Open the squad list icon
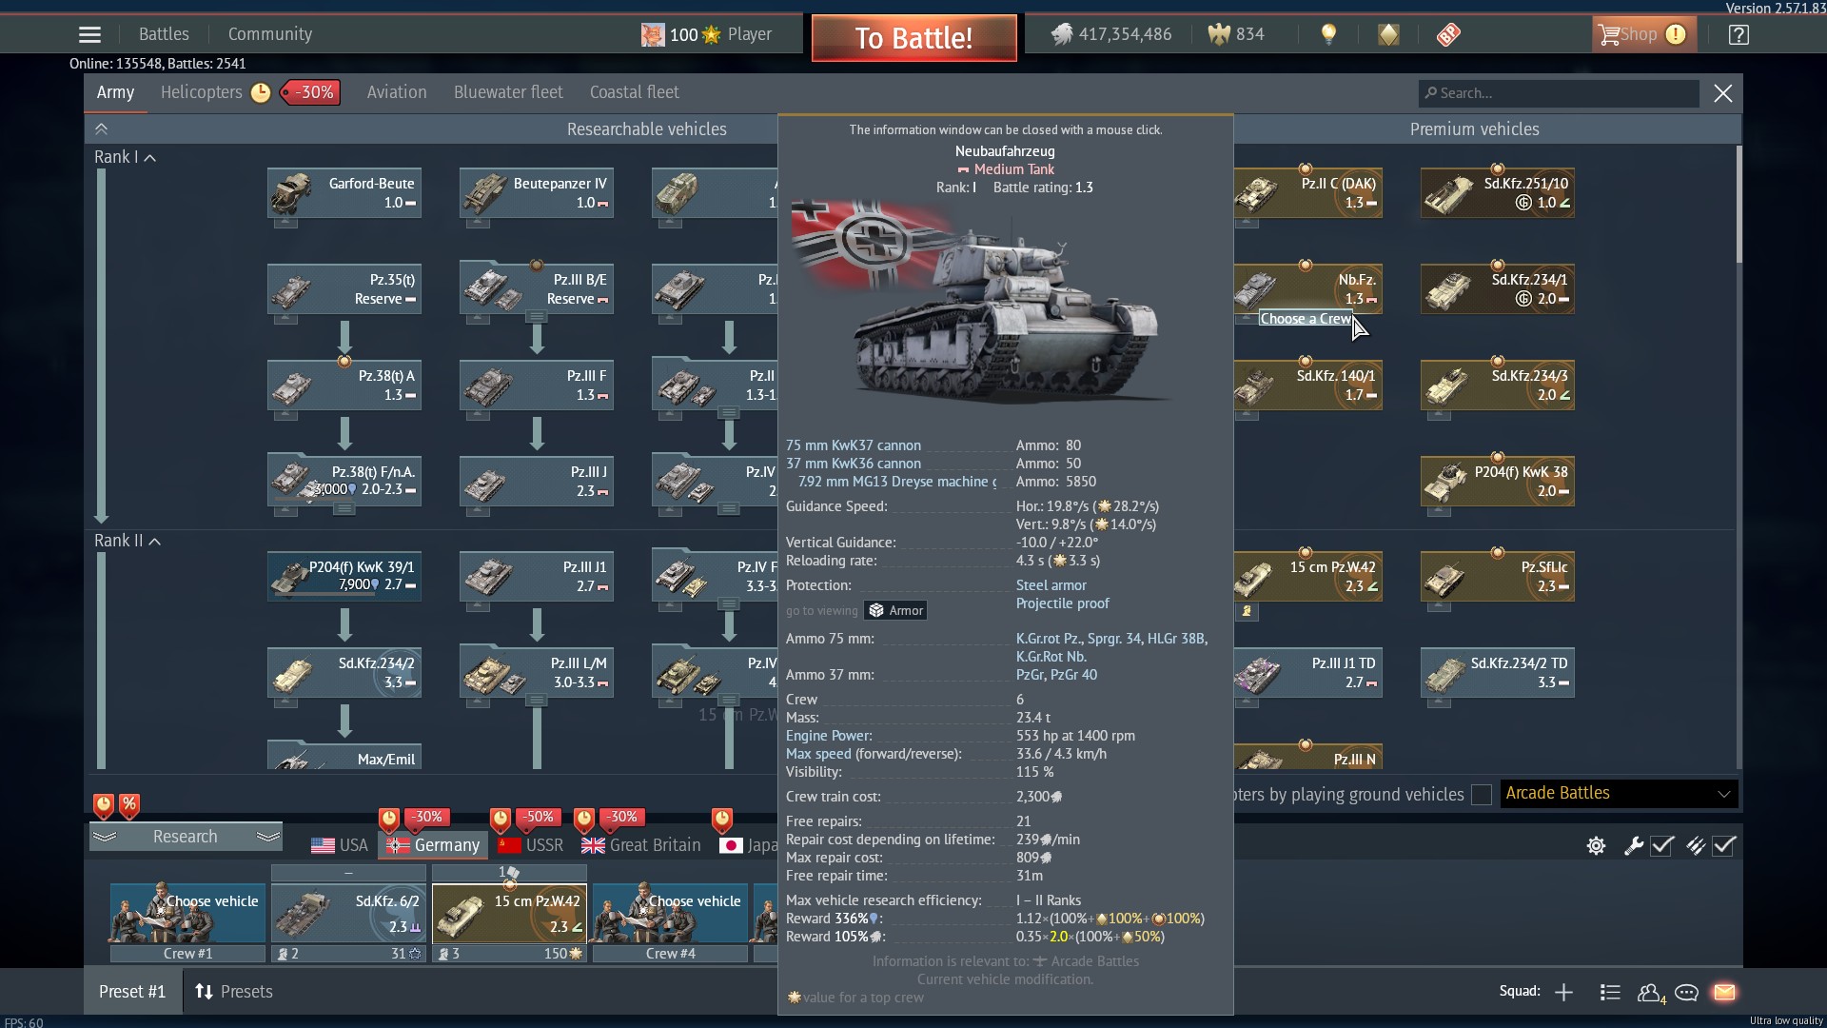 (1610, 992)
